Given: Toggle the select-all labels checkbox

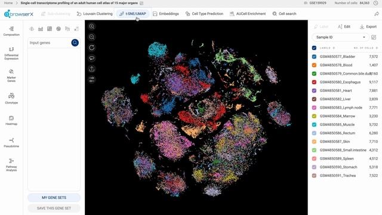Looking at the screenshot, I should [314, 48].
